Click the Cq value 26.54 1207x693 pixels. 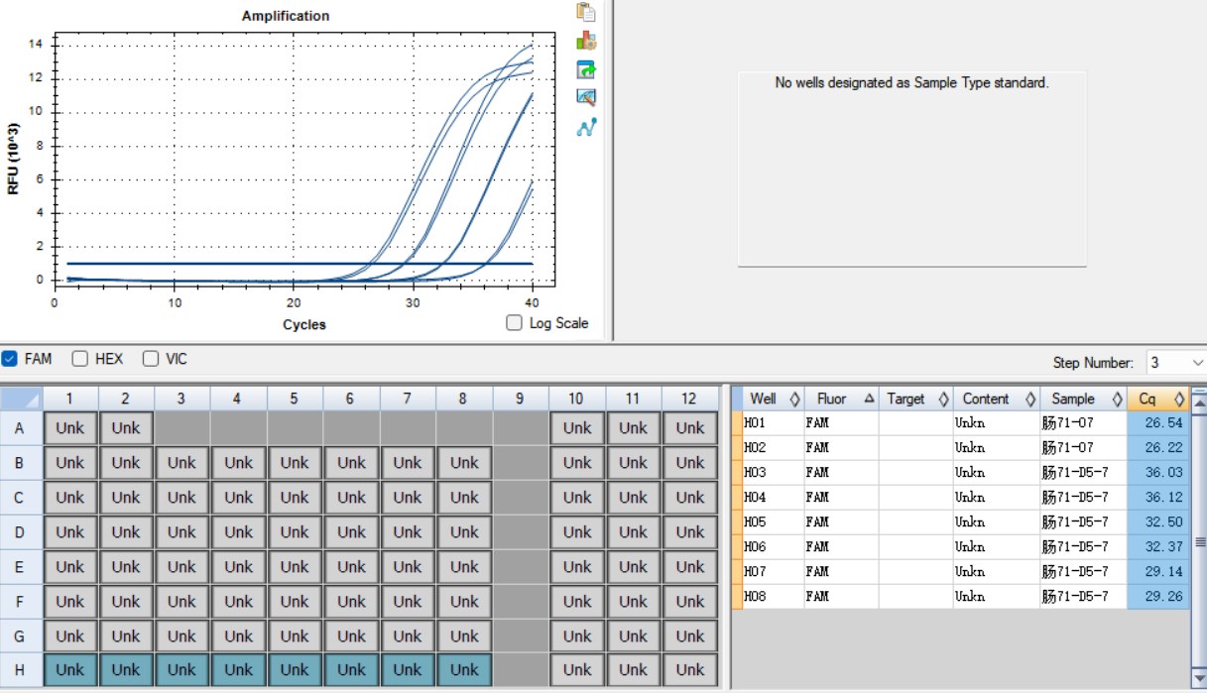[x=1162, y=423]
